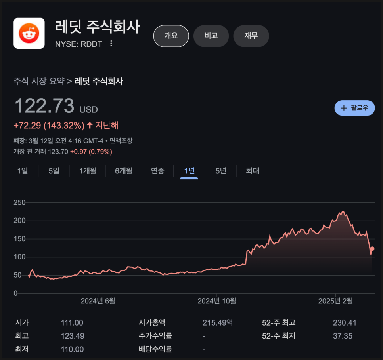
Task: Click the 52-주 최고 value 230.41
Action: (x=345, y=323)
